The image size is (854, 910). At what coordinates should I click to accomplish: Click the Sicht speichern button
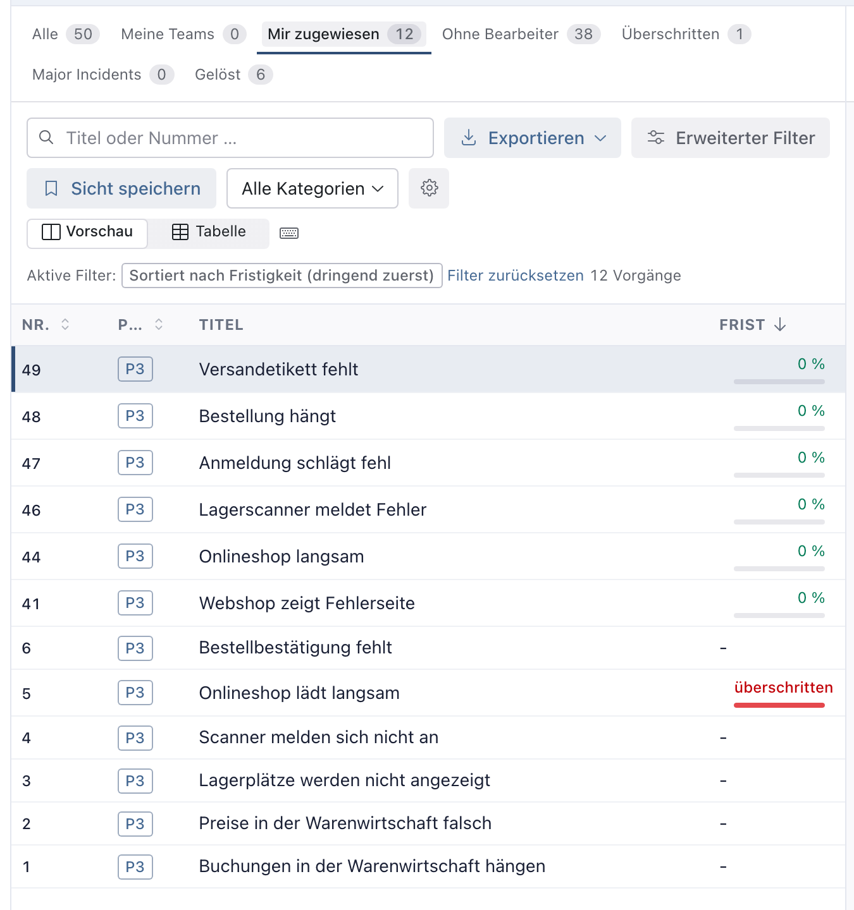pos(121,188)
